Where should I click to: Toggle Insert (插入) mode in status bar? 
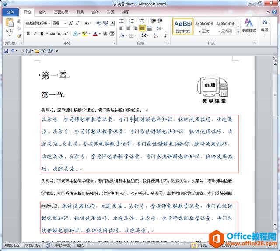[80, 245]
